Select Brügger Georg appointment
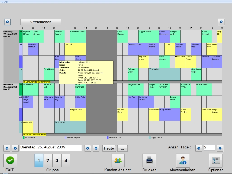Viewport: 232px width, 174px height. 133,74
